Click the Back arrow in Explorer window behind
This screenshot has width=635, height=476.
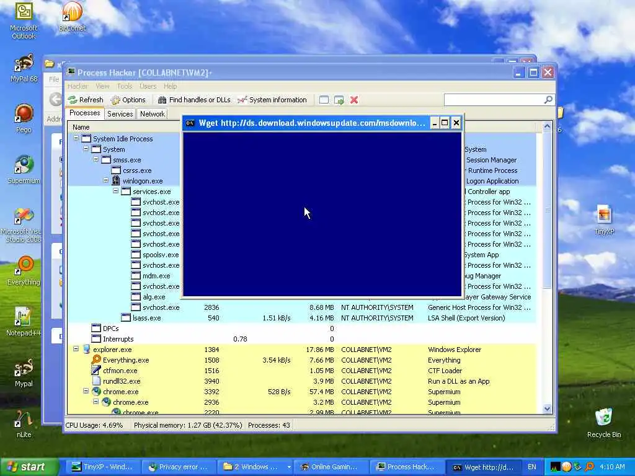(55, 99)
